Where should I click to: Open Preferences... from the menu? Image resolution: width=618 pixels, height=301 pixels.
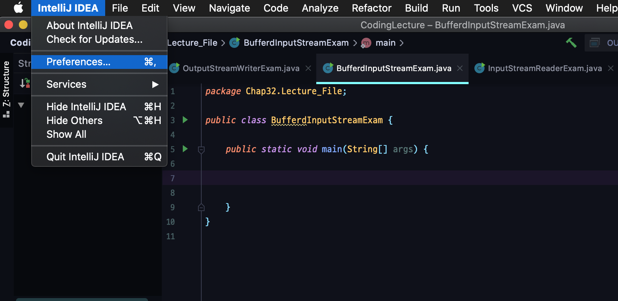point(99,62)
